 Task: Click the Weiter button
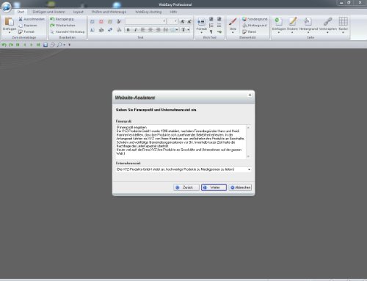(x=214, y=187)
